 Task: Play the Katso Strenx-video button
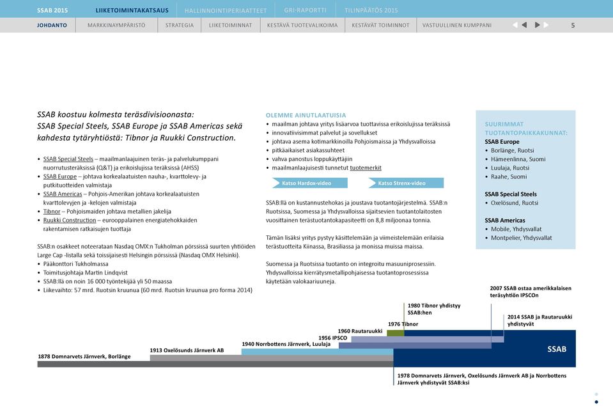(406, 183)
